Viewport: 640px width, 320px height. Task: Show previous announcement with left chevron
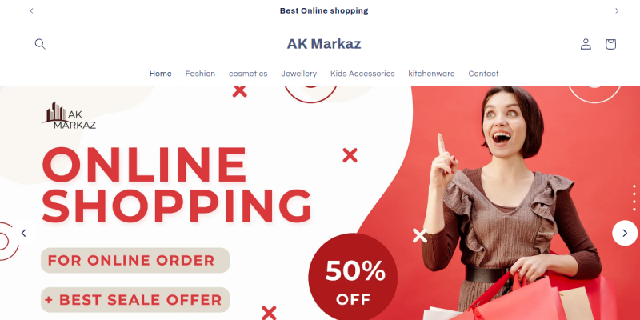(31, 10)
